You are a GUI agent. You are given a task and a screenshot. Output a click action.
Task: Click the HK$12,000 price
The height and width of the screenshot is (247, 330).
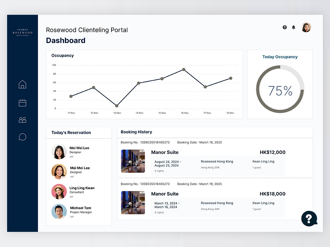pyautogui.click(x=273, y=152)
